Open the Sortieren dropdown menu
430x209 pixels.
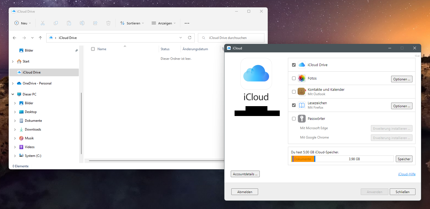point(132,23)
